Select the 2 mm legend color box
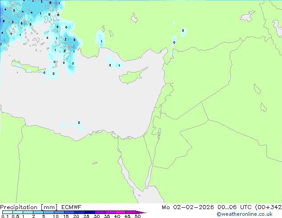The height and width of the screenshot is (218, 282). pyautogui.click(x=38, y=212)
